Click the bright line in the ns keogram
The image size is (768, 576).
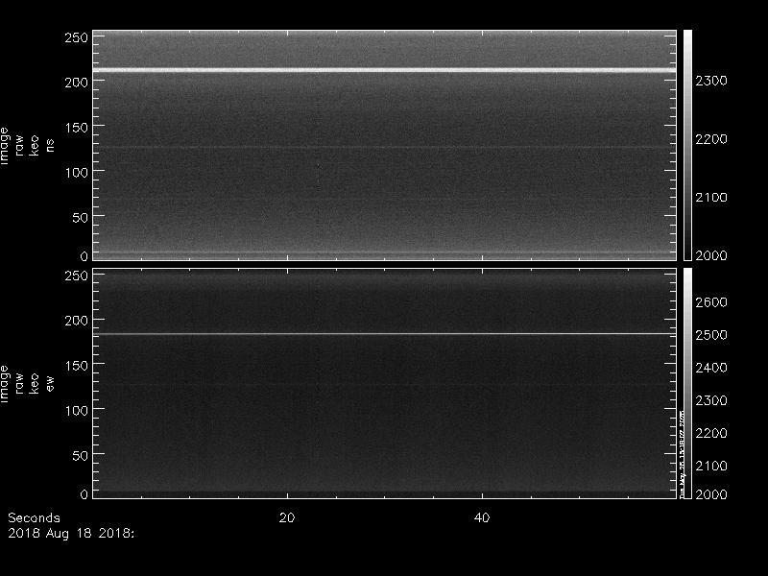[x=385, y=70]
